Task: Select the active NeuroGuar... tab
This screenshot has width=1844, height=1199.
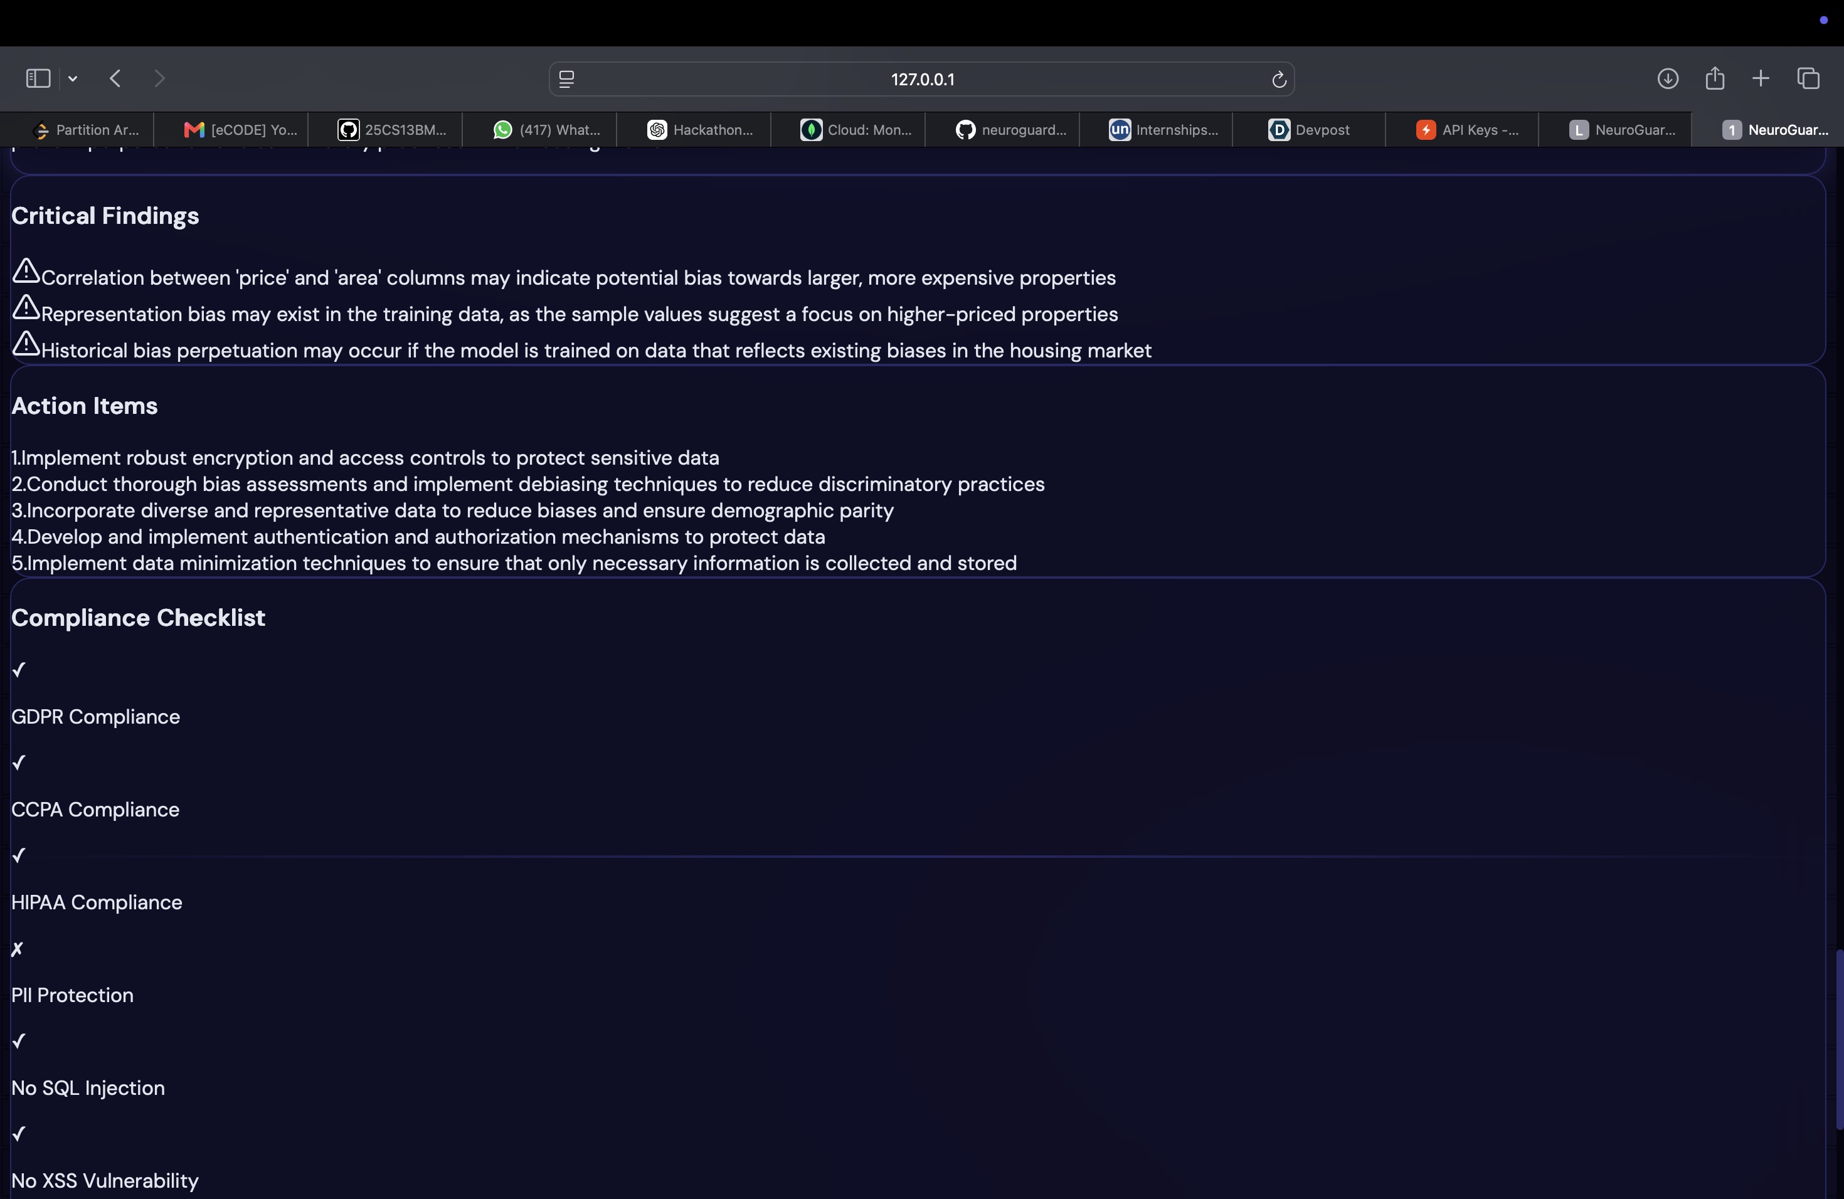Action: coord(1769,130)
